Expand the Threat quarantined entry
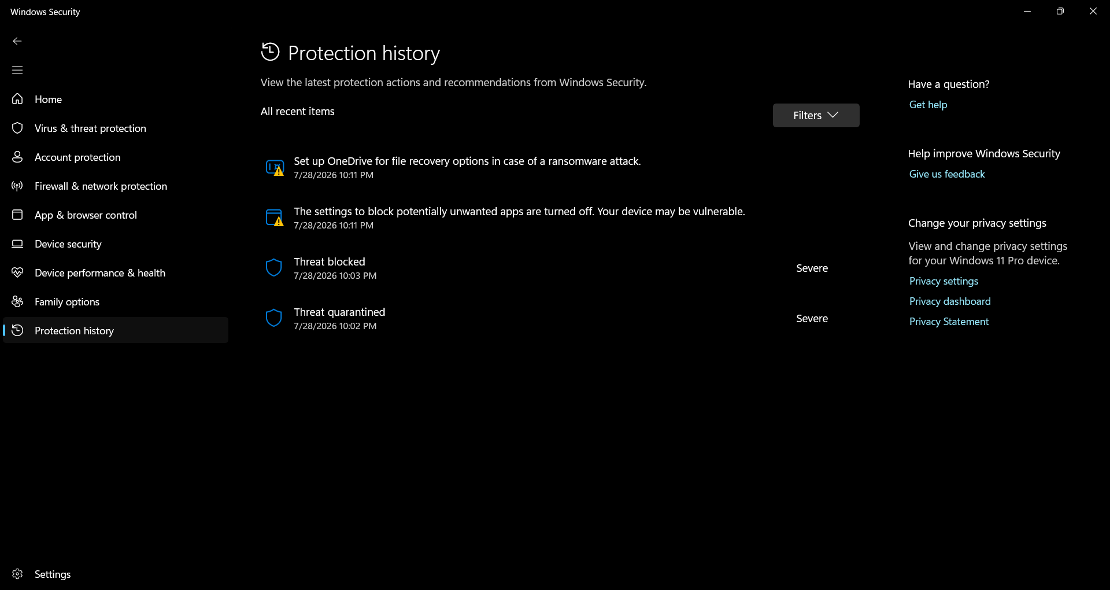This screenshot has height=590, width=1110. coord(560,319)
